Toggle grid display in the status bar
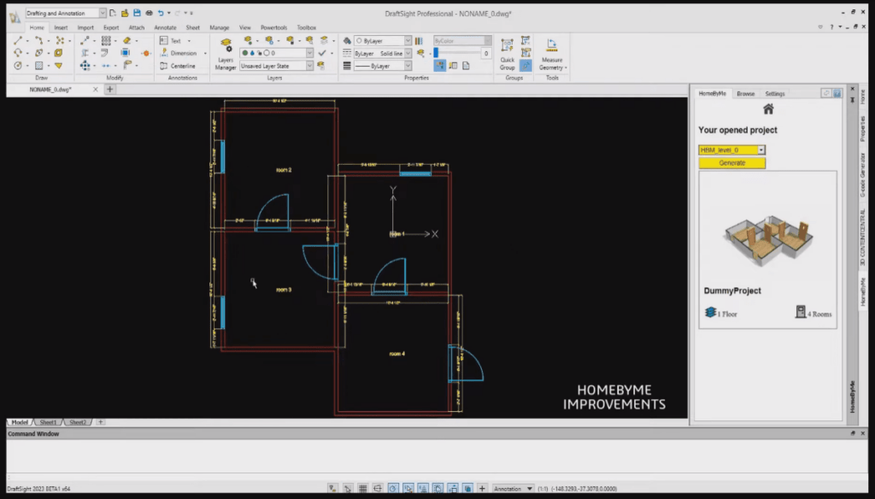 tap(361, 488)
